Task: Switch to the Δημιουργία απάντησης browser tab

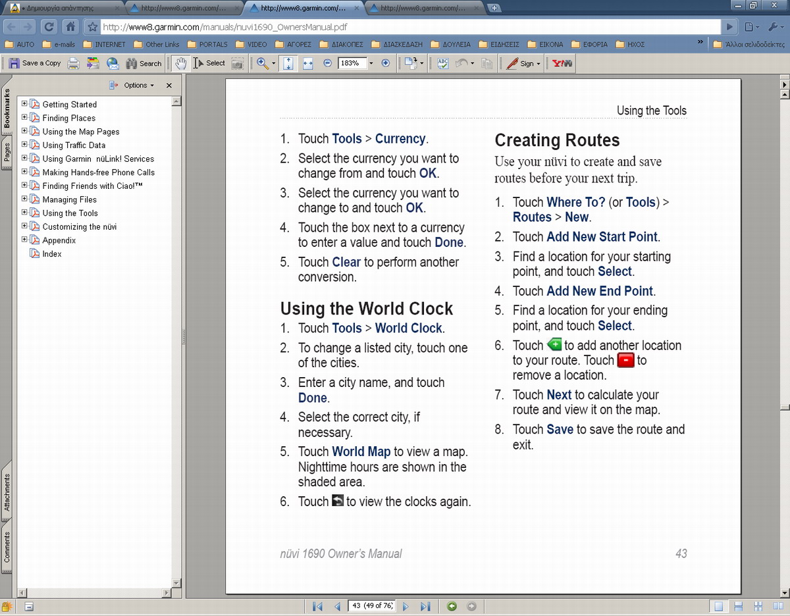Action: click(63, 9)
